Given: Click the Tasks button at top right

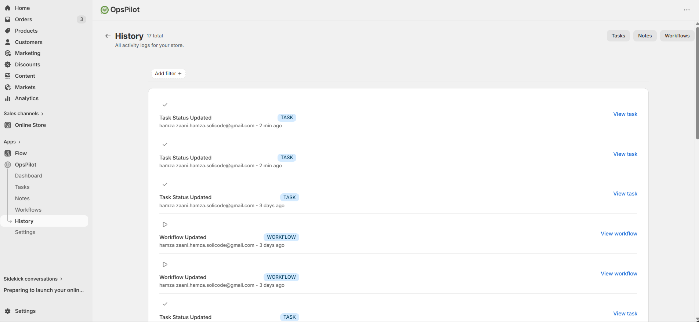Looking at the screenshot, I should (618, 36).
